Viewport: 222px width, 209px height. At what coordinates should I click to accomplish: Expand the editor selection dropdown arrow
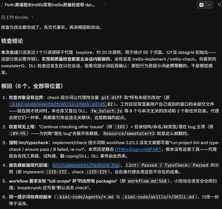(x=209, y=5)
